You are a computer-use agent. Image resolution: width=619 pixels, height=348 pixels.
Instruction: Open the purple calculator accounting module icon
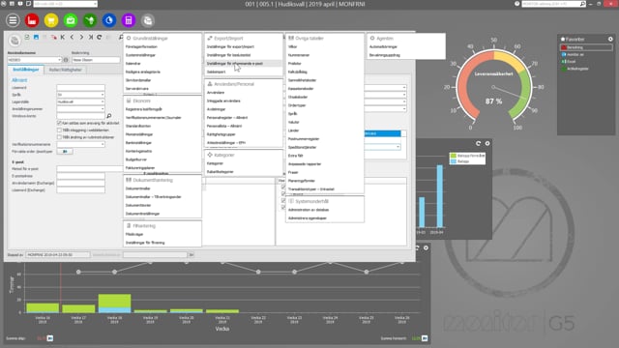[x=129, y=20]
